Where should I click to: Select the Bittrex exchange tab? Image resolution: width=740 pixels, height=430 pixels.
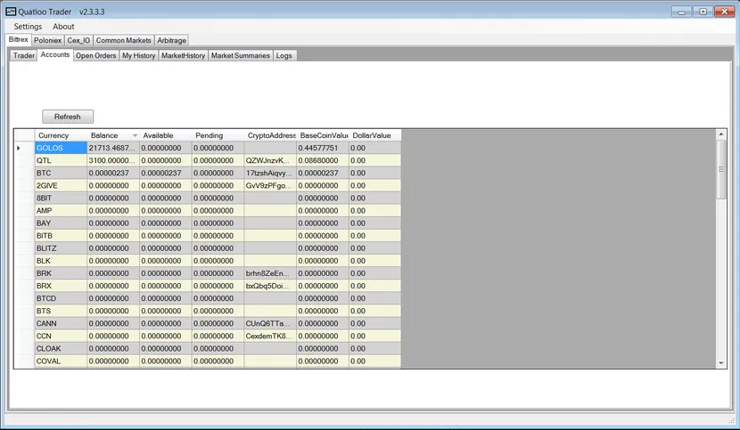click(19, 39)
